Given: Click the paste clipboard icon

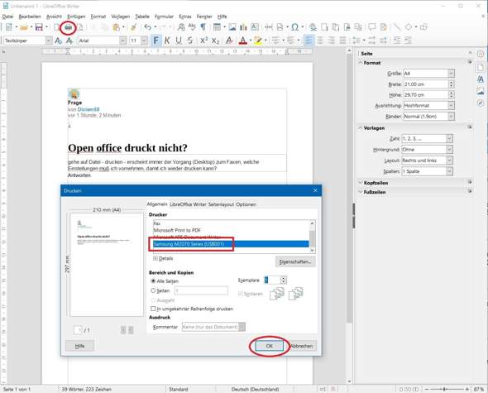Looking at the screenshot, I should [116, 27].
